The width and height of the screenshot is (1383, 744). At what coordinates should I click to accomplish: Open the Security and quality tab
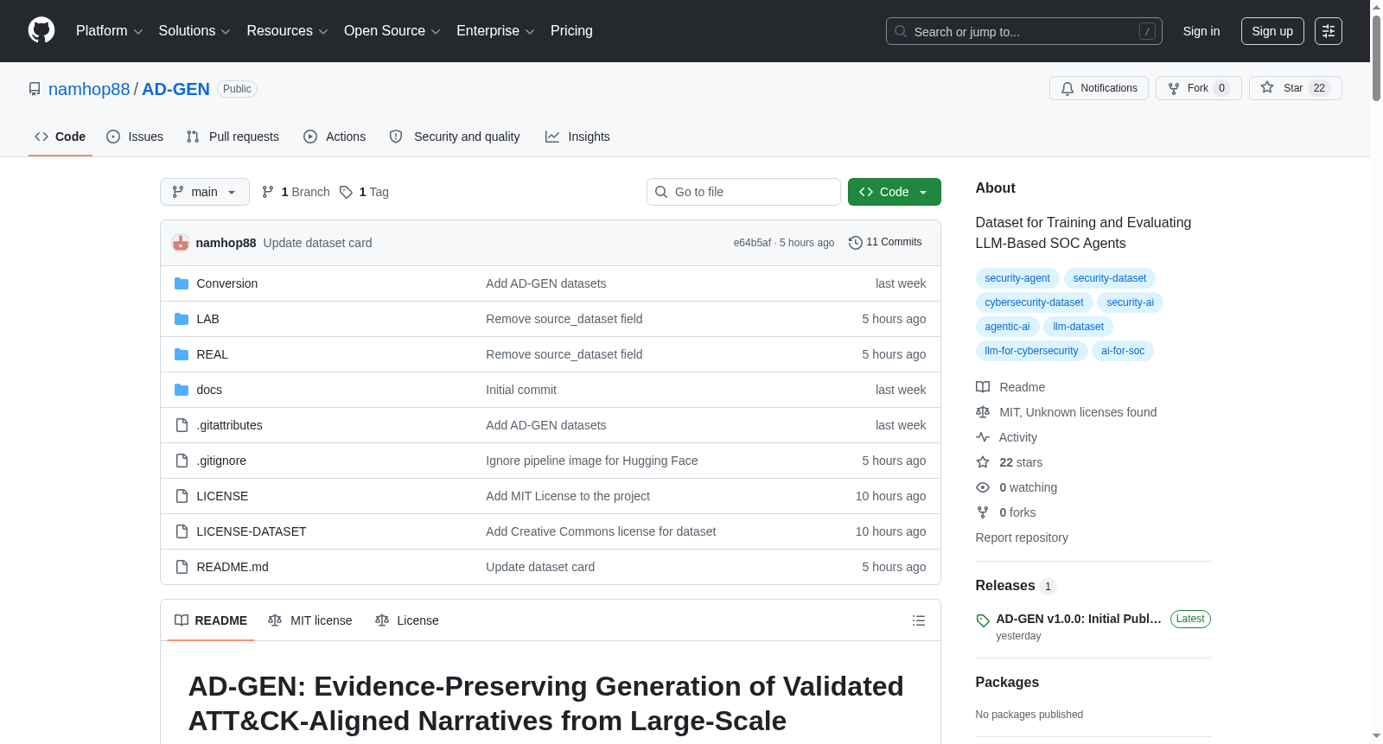click(x=455, y=137)
